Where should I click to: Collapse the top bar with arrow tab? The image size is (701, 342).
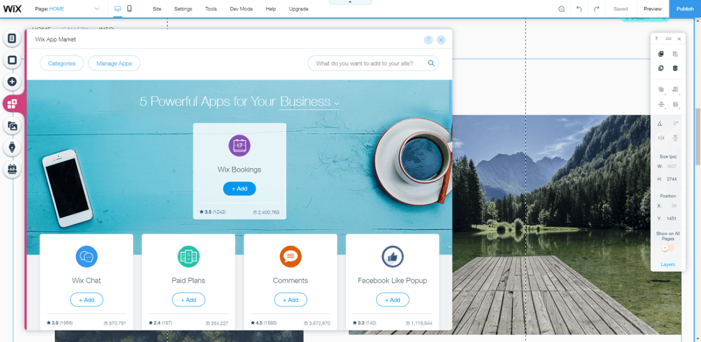(350, 3)
